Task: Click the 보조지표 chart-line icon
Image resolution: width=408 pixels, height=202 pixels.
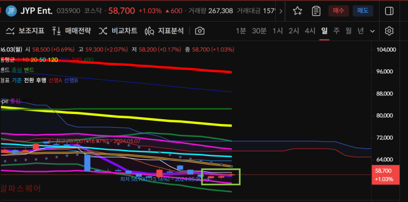Action: [10, 31]
